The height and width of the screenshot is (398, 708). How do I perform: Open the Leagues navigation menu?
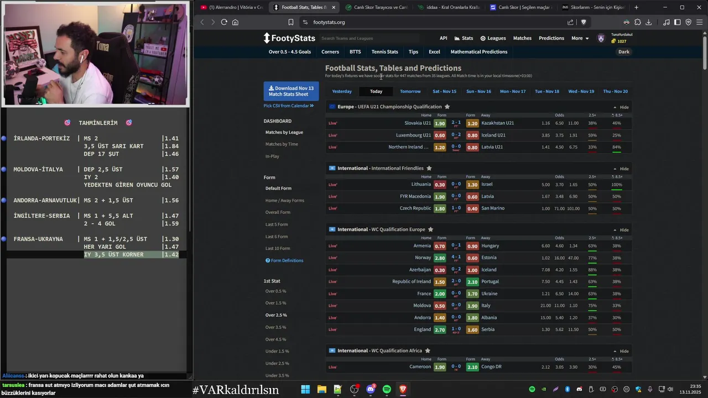click(x=493, y=38)
